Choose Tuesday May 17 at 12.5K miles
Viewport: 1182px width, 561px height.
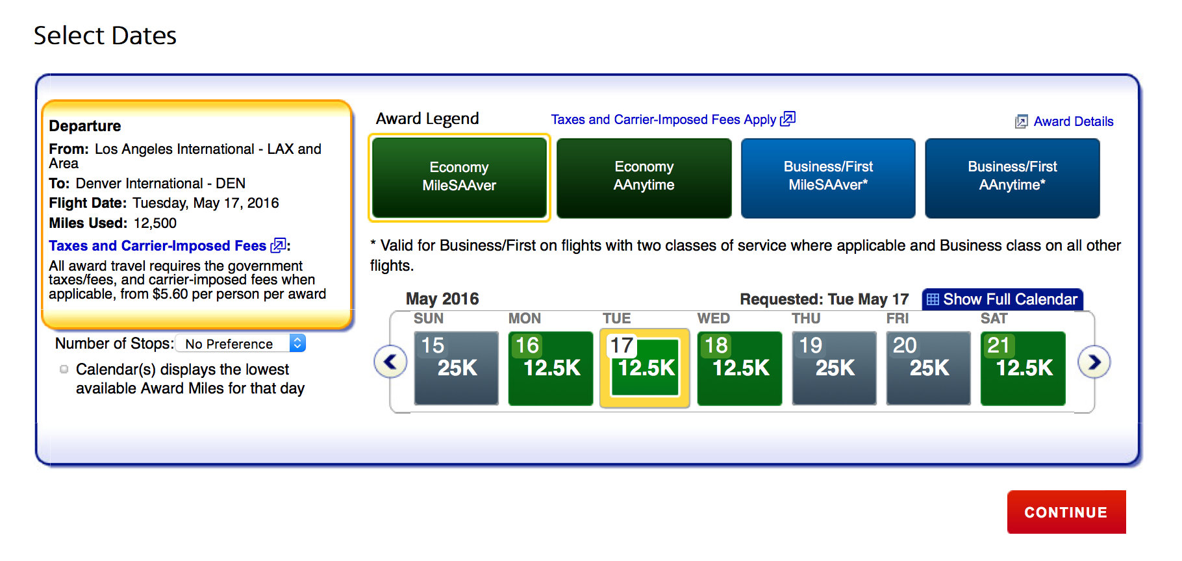(x=645, y=368)
